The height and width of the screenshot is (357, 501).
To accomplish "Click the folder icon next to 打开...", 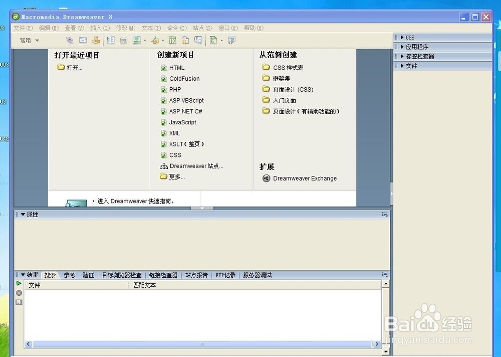I will coord(61,67).
